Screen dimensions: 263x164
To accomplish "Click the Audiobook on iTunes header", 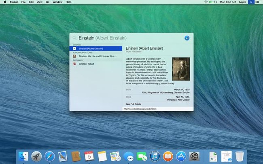I will tap(83, 52).
